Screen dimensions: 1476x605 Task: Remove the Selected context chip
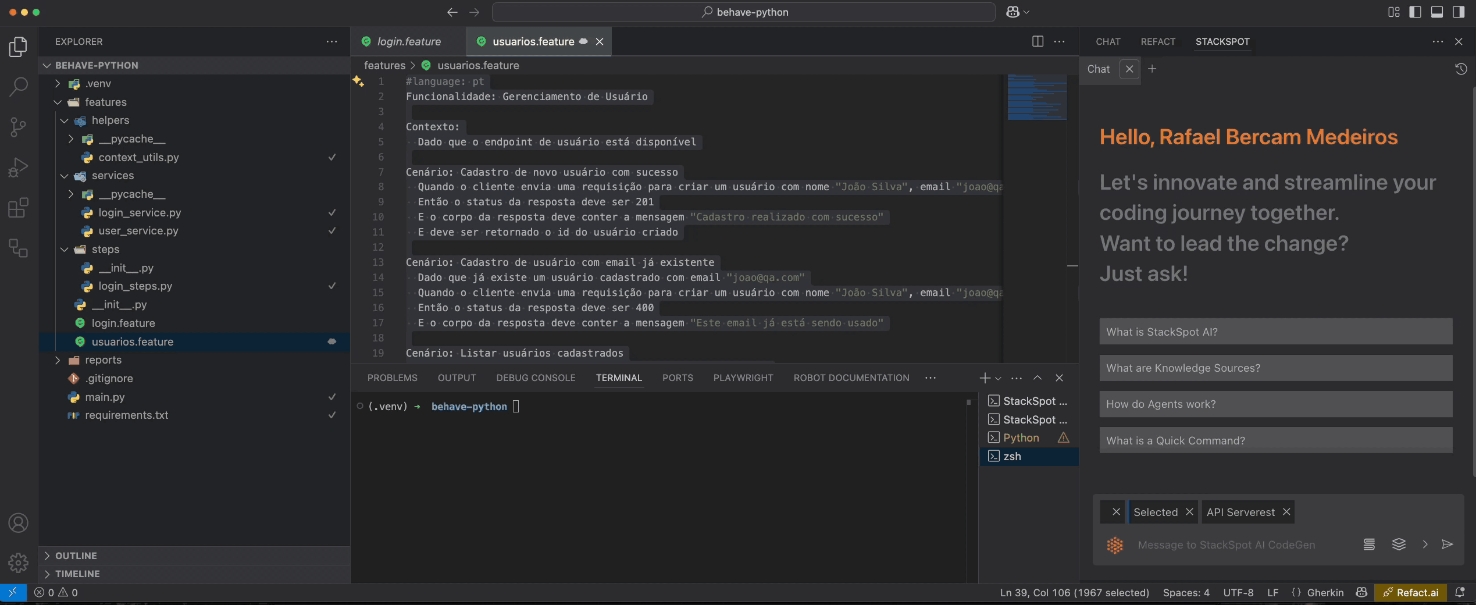pos(1190,512)
